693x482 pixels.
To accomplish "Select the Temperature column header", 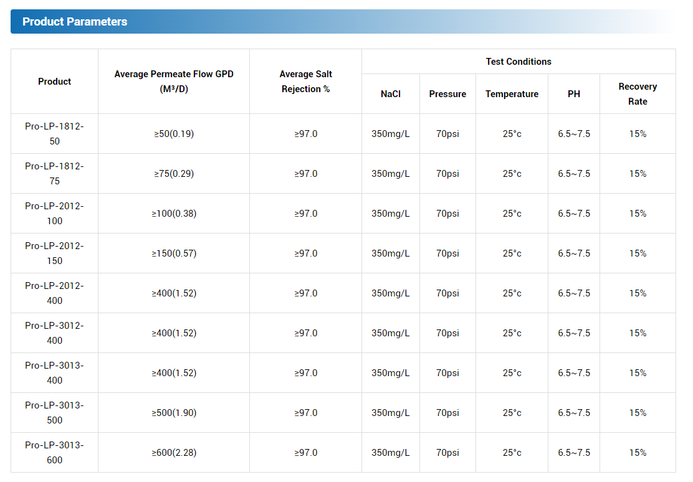I will (512, 93).
